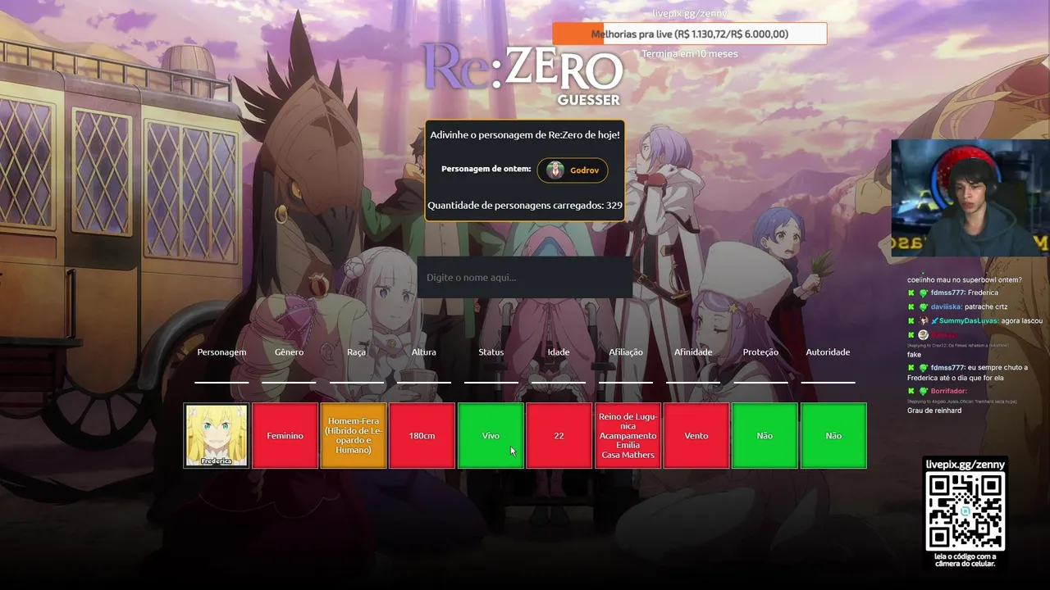Click the 'Personagem' column header
This screenshot has height=590, width=1050.
[x=221, y=352]
